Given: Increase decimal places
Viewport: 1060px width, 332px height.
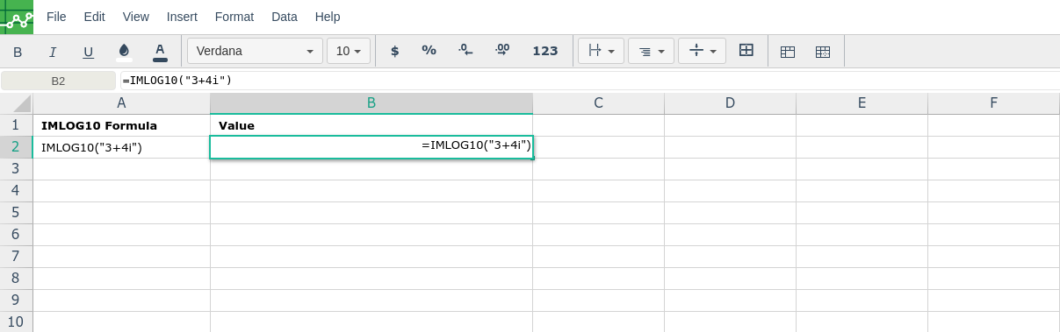Looking at the screenshot, I should [502, 51].
